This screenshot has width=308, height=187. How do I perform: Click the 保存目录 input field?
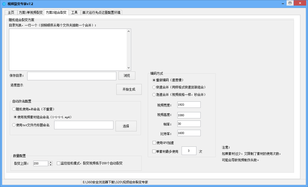click(72, 76)
